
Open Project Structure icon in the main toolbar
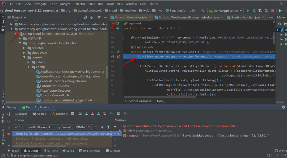[280, 11]
